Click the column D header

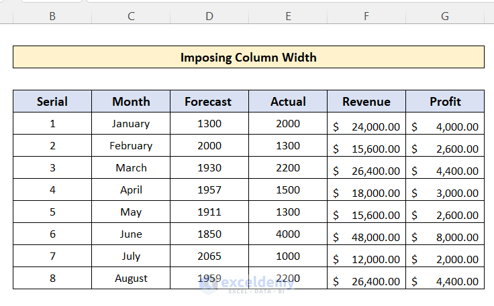point(209,16)
